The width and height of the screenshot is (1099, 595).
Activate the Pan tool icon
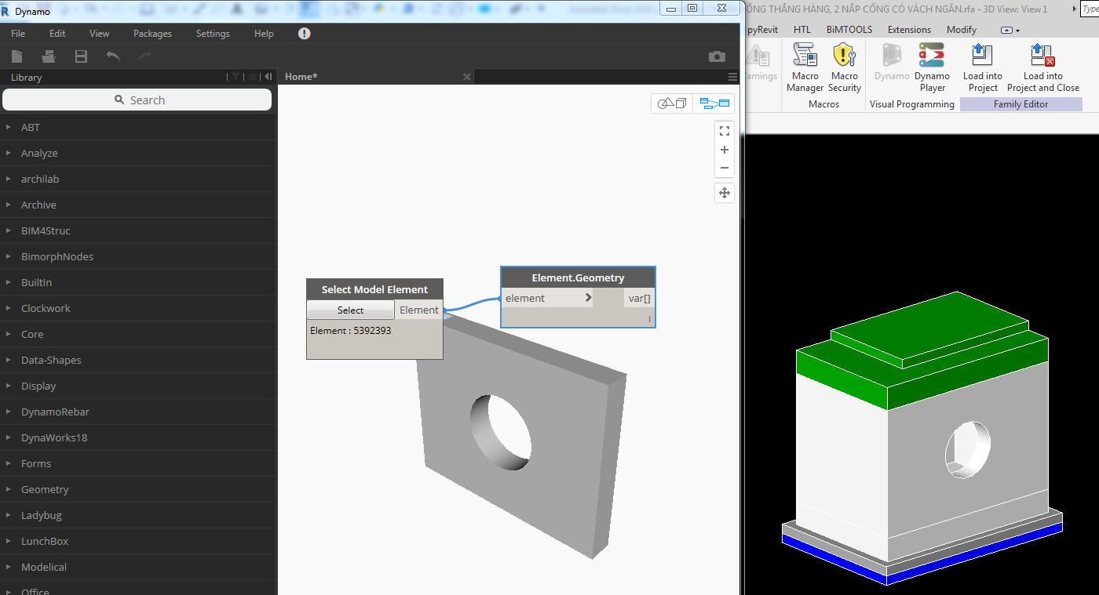tap(724, 192)
